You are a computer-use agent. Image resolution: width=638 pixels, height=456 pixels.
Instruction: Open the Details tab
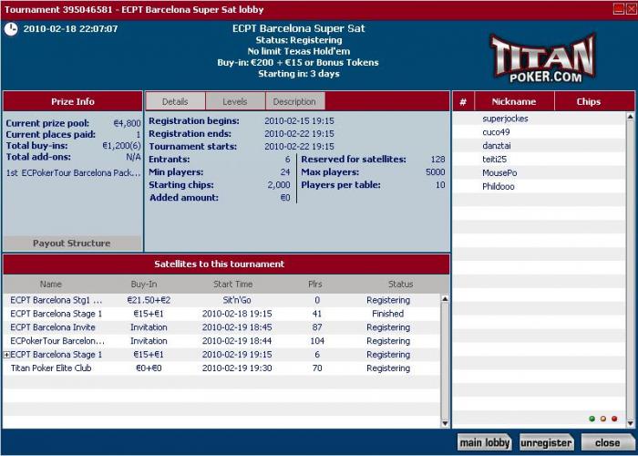175,101
